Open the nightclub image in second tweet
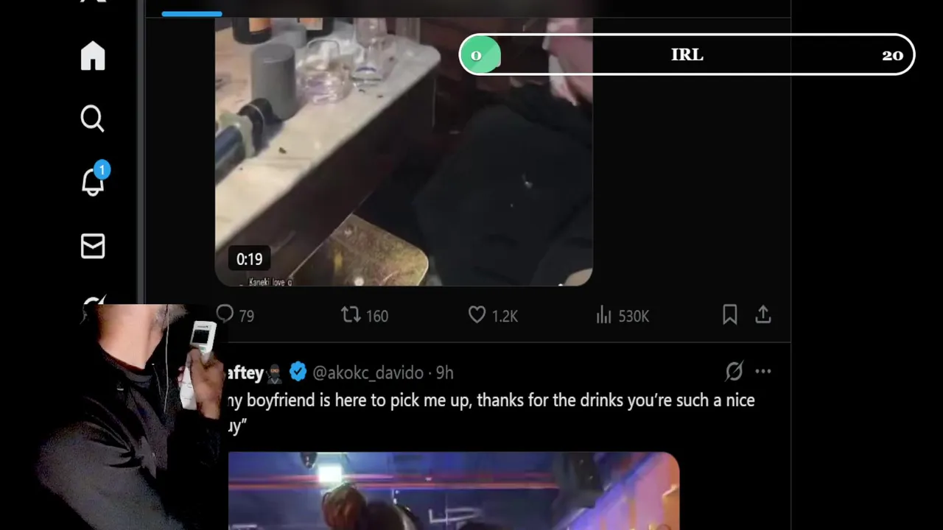The image size is (943, 530). (454, 491)
